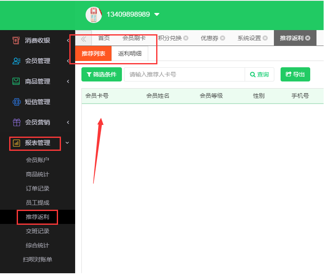This screenshot has width=324, height=277.
Task: Click the 短信管理 phone icon
Action: (17, 102)
